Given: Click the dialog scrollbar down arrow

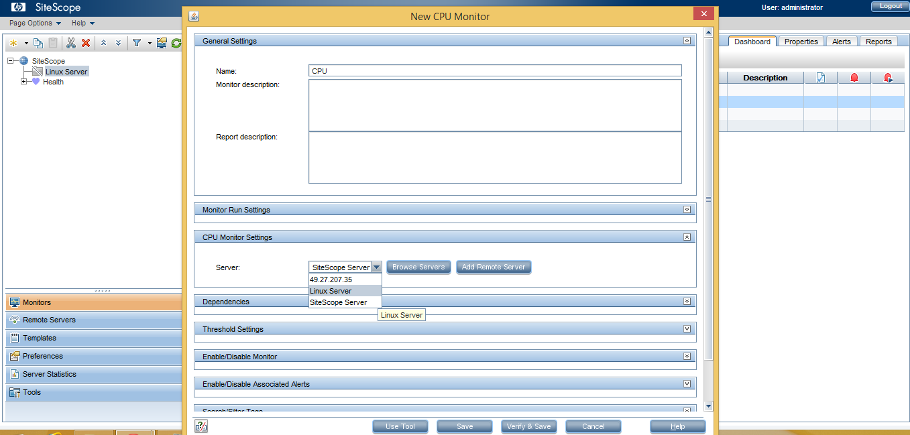Looking at the screenshot, I should pos(709,406).
